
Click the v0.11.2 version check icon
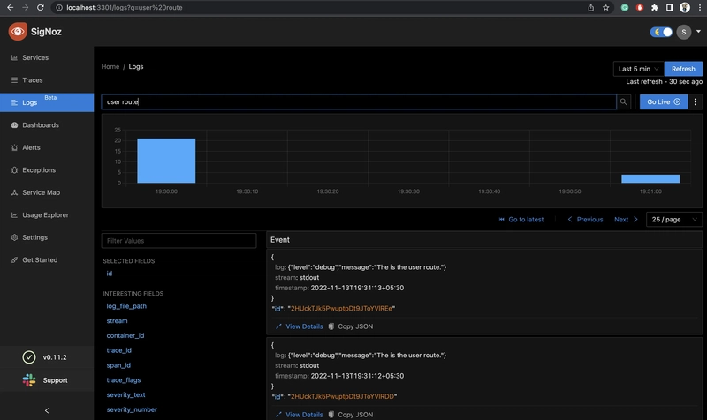29,357
